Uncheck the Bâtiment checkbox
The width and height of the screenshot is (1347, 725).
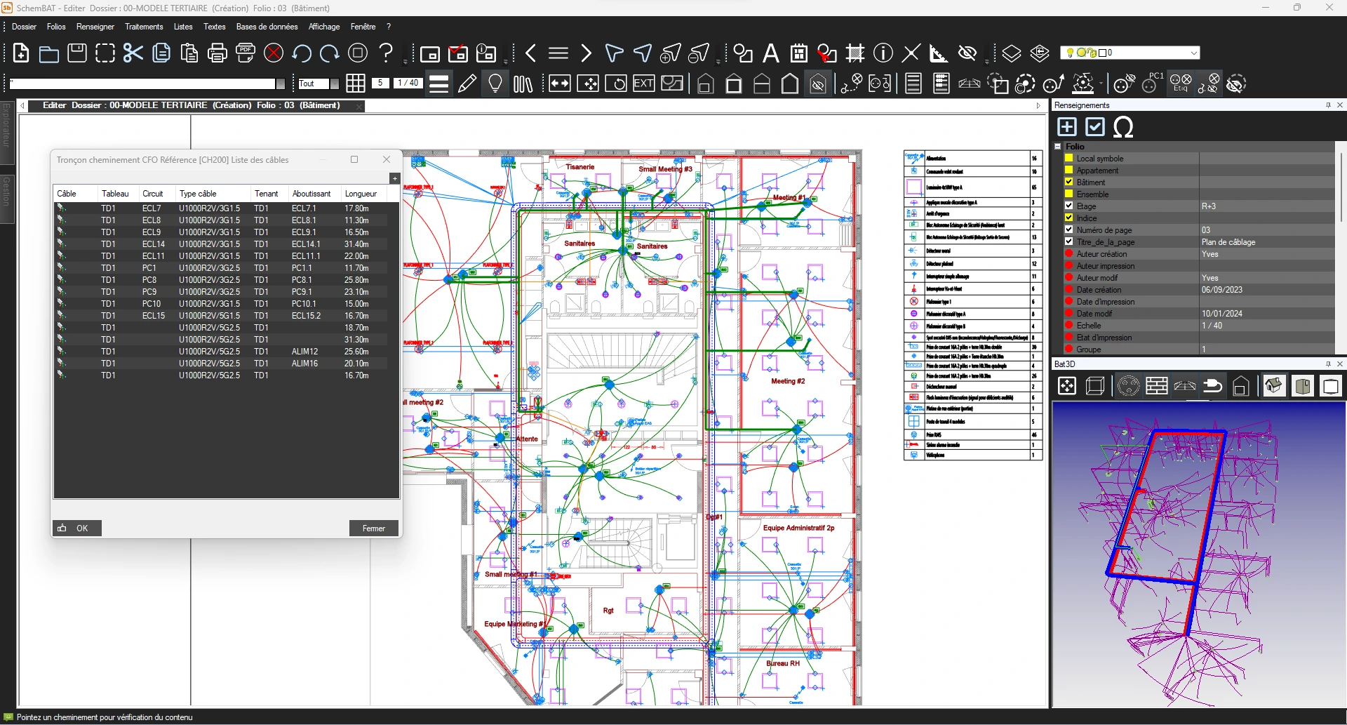pyautogui.click(x=1069, y=182)
